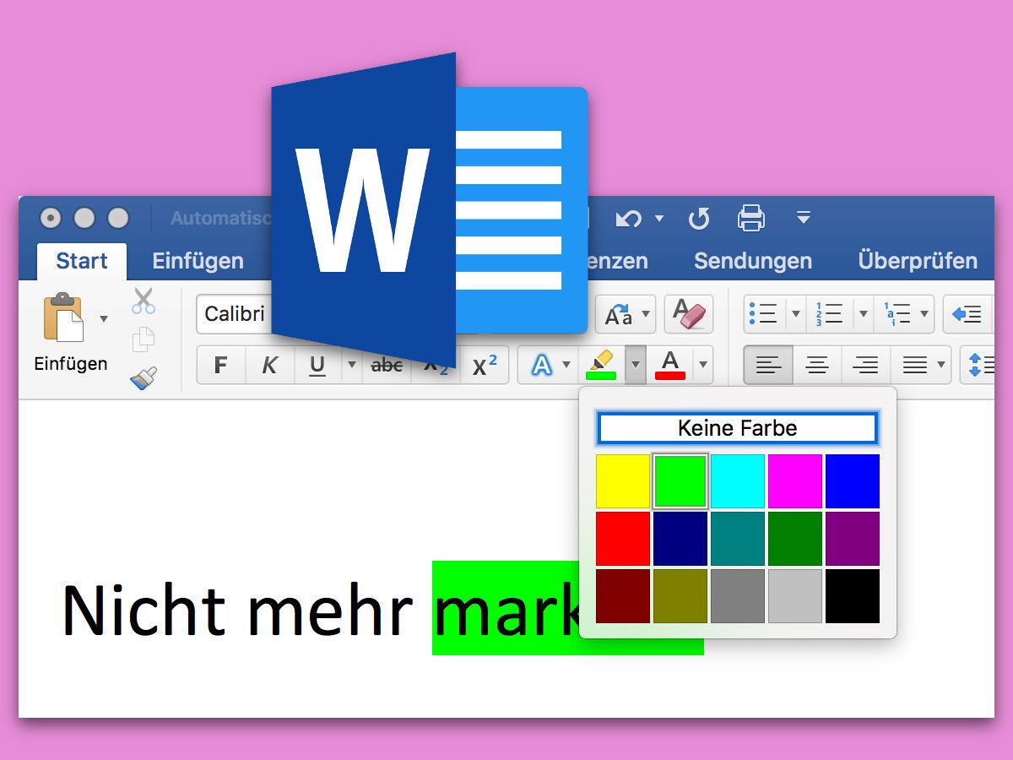Center align the text
The height and width of the screenshot is (760, 1013).
pos(816,365)
